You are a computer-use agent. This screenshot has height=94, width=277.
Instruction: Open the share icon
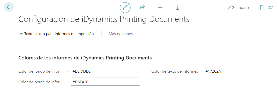pyautogui.click(x=143, y=7)
